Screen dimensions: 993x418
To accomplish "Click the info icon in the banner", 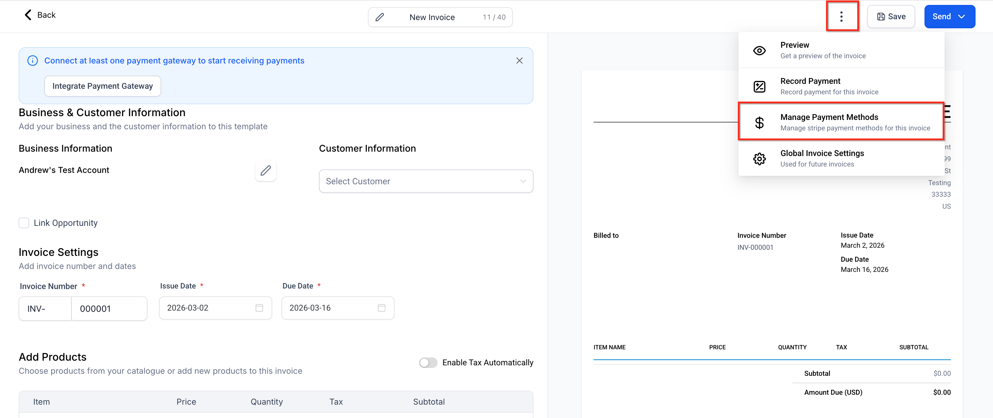I will point(33,61).
